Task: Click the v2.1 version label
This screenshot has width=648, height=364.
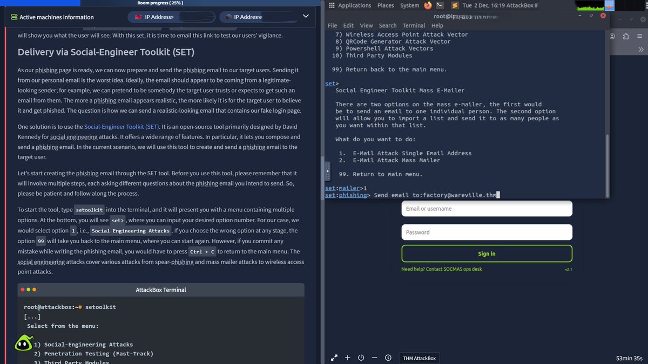Action: point(568,269)
